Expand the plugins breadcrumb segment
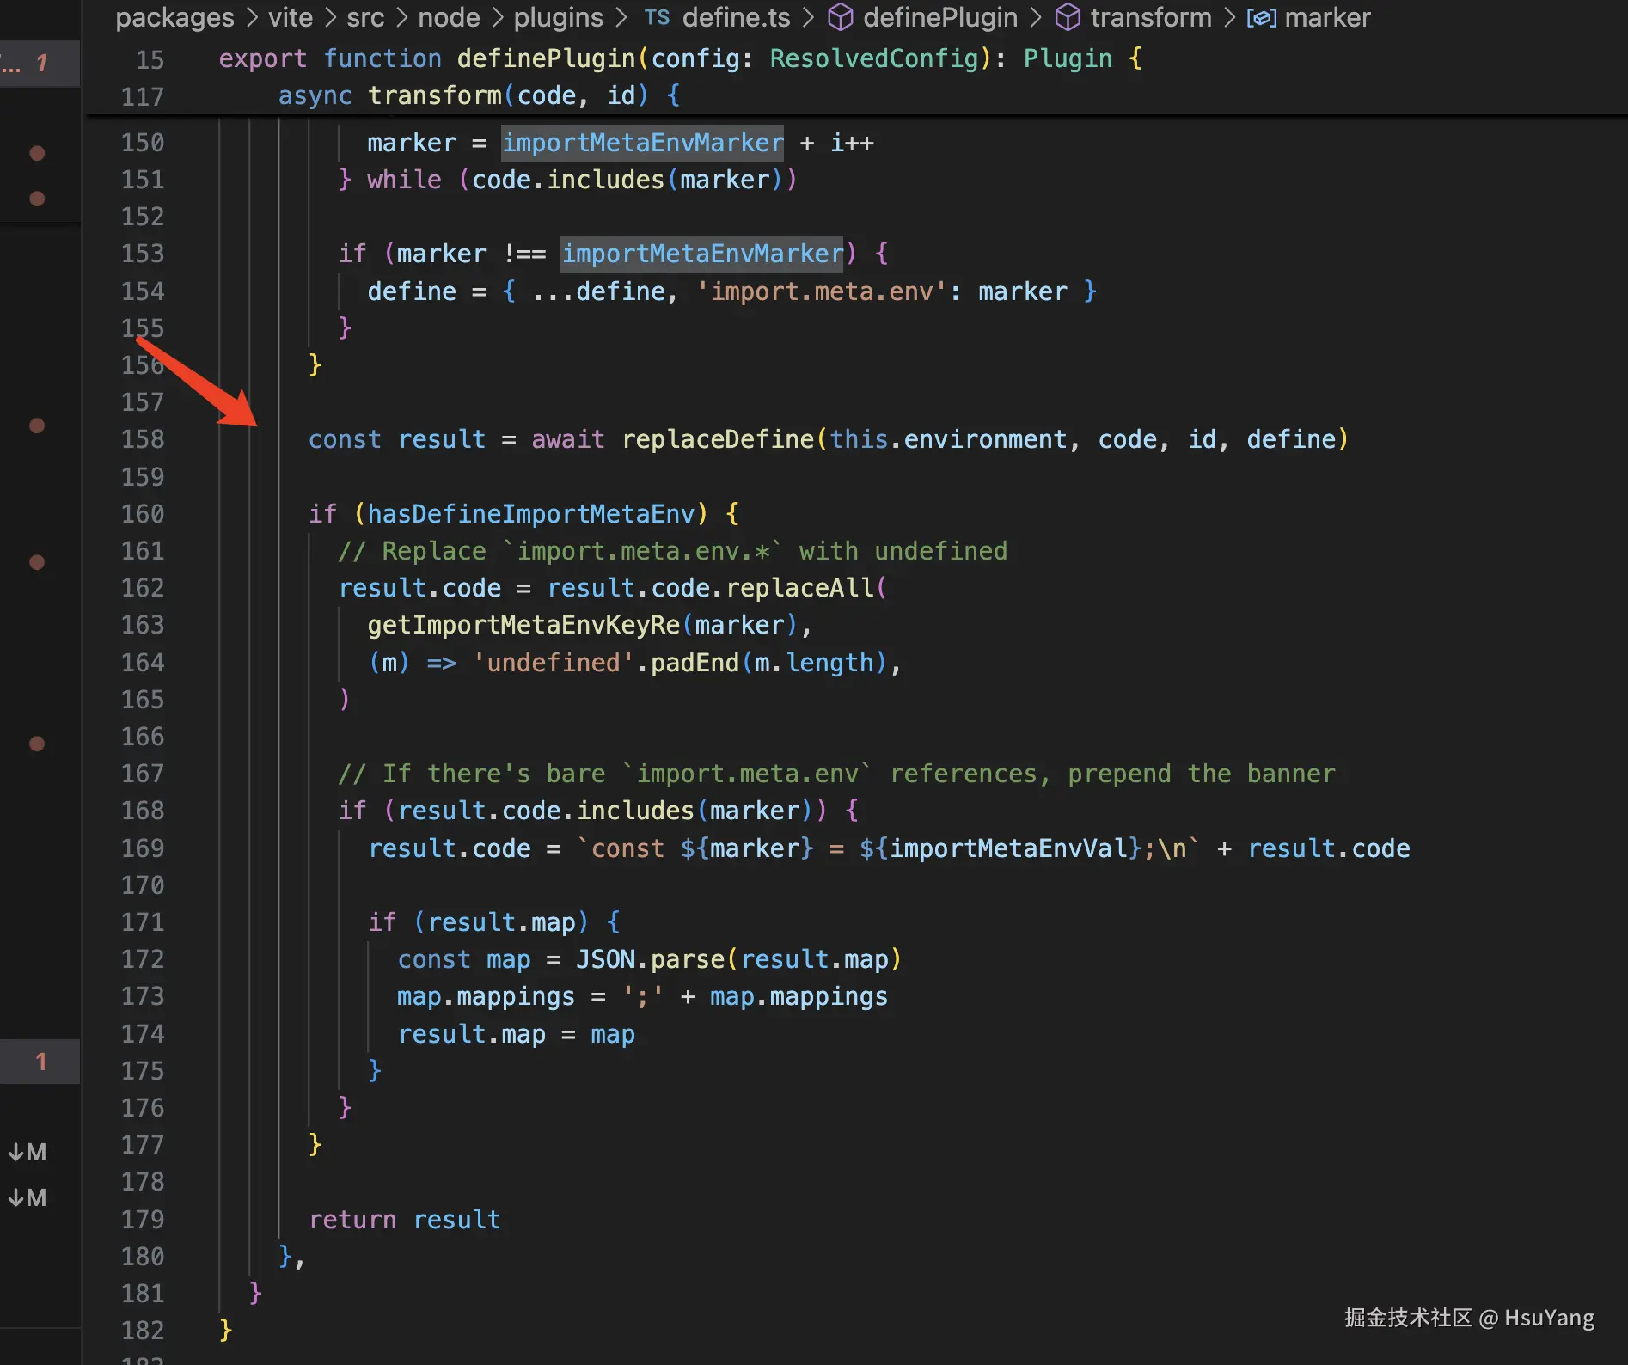The height and width of the screenshot is (1365, 1628). pos(559,17)
